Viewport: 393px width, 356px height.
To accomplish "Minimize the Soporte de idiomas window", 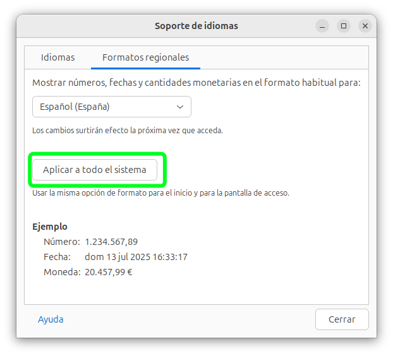I will coord(322,26).
